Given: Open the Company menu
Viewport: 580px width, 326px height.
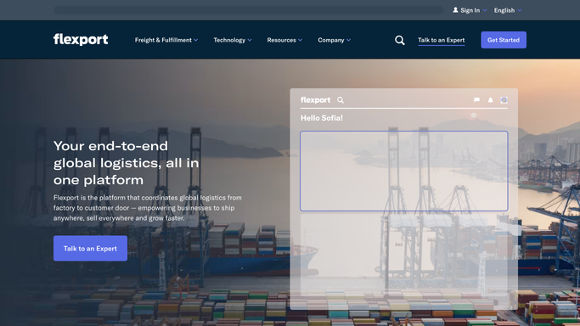Looking at the screenshot, I should coord(334,40).
